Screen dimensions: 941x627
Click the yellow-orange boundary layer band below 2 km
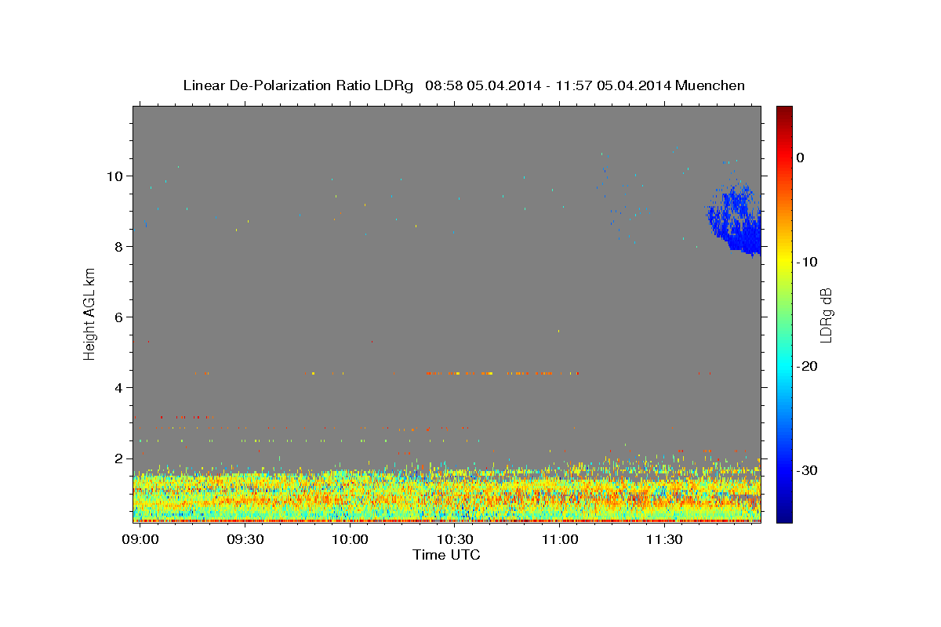(x=447, y=495)
